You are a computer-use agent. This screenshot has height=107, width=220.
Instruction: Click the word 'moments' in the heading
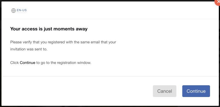[x=64, y=29]
